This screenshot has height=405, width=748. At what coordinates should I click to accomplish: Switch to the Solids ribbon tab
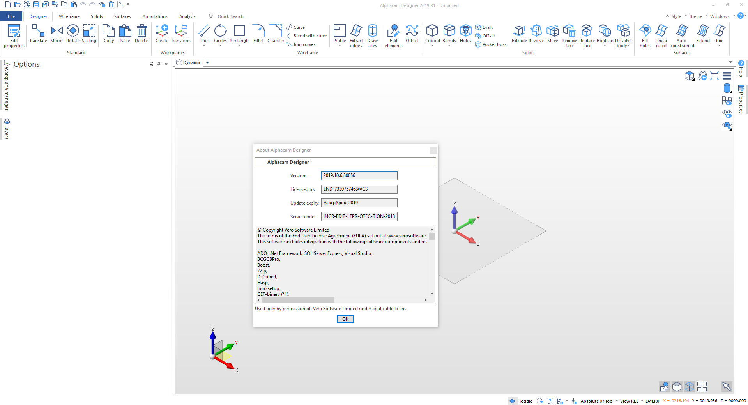pos(97,16)
